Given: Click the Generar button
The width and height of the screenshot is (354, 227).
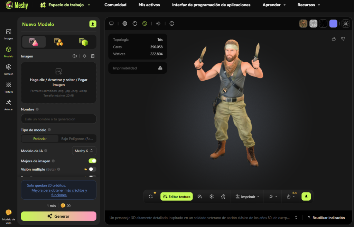Looking at the screenshot, I should pyautogui.click(x=58, y=215).
